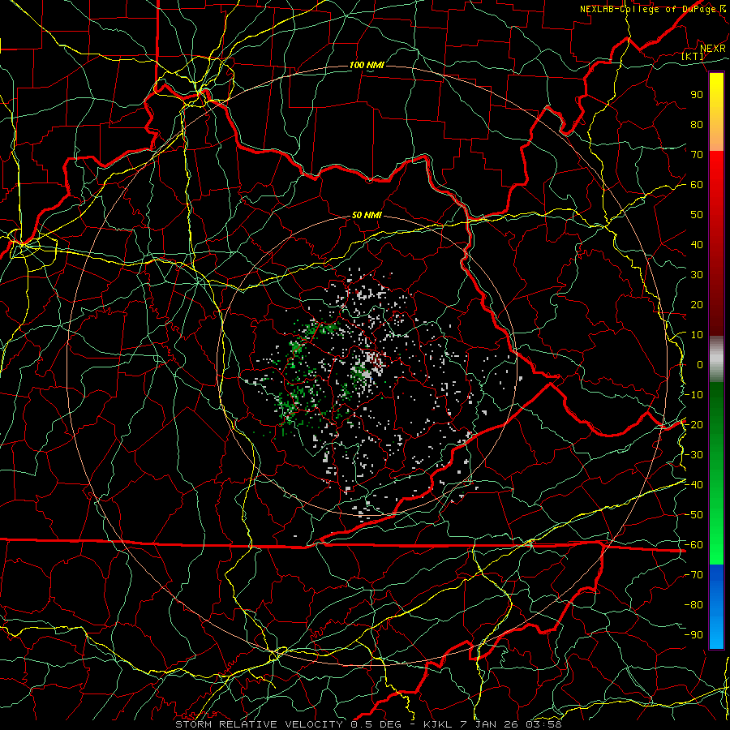Click the 10 value on the velocity scale

point(697,335)
